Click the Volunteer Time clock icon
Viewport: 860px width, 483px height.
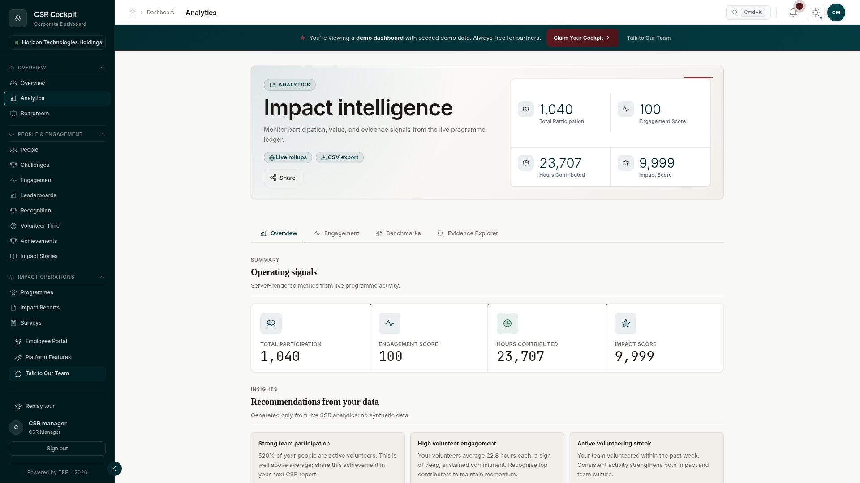pyautogui.click(x=13, y=226)
